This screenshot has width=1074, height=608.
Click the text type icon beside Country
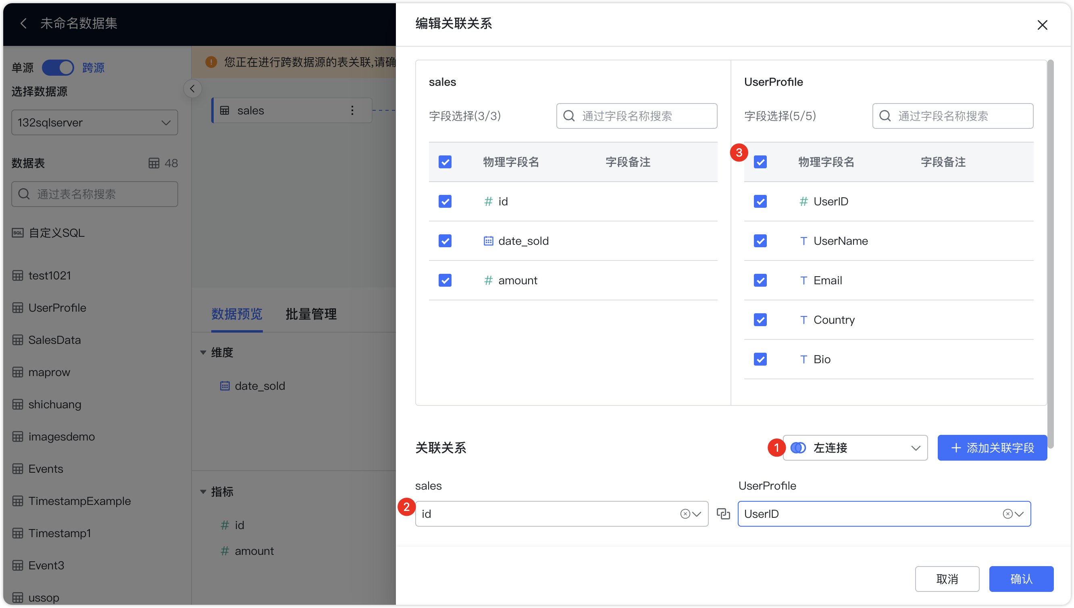tap(803, 320)
